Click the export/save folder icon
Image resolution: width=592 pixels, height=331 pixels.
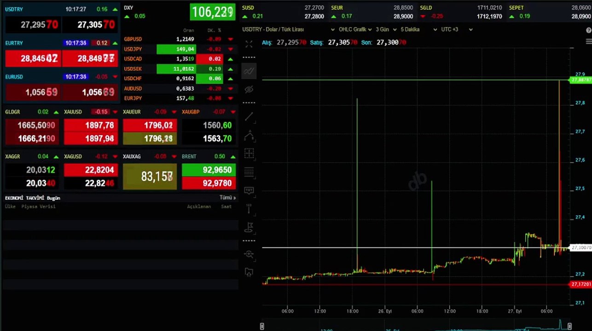tap(249, 272)
